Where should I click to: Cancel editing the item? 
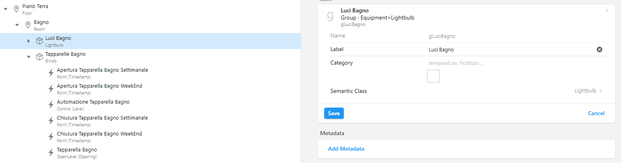(596, 113)
